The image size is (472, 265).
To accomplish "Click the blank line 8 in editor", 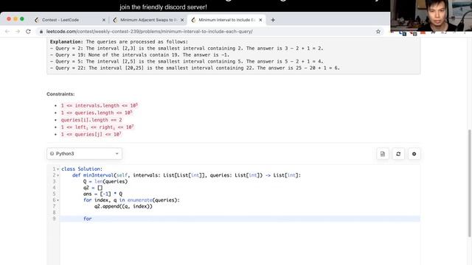I will 240,213.
